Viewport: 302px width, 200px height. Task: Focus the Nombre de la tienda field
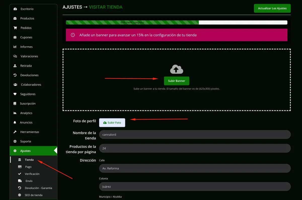195,134
